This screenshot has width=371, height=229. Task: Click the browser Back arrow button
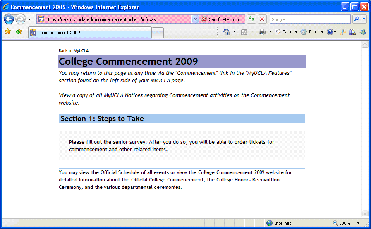click(x=9, y=19)
